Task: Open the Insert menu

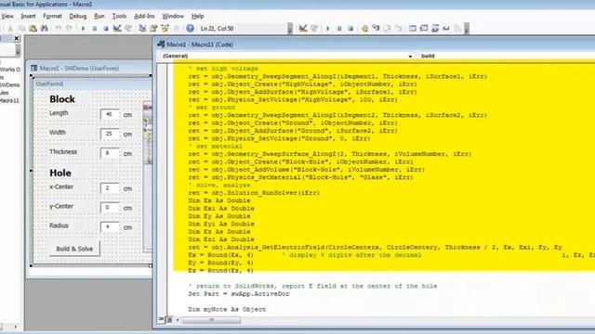Action: coord(28,17)
